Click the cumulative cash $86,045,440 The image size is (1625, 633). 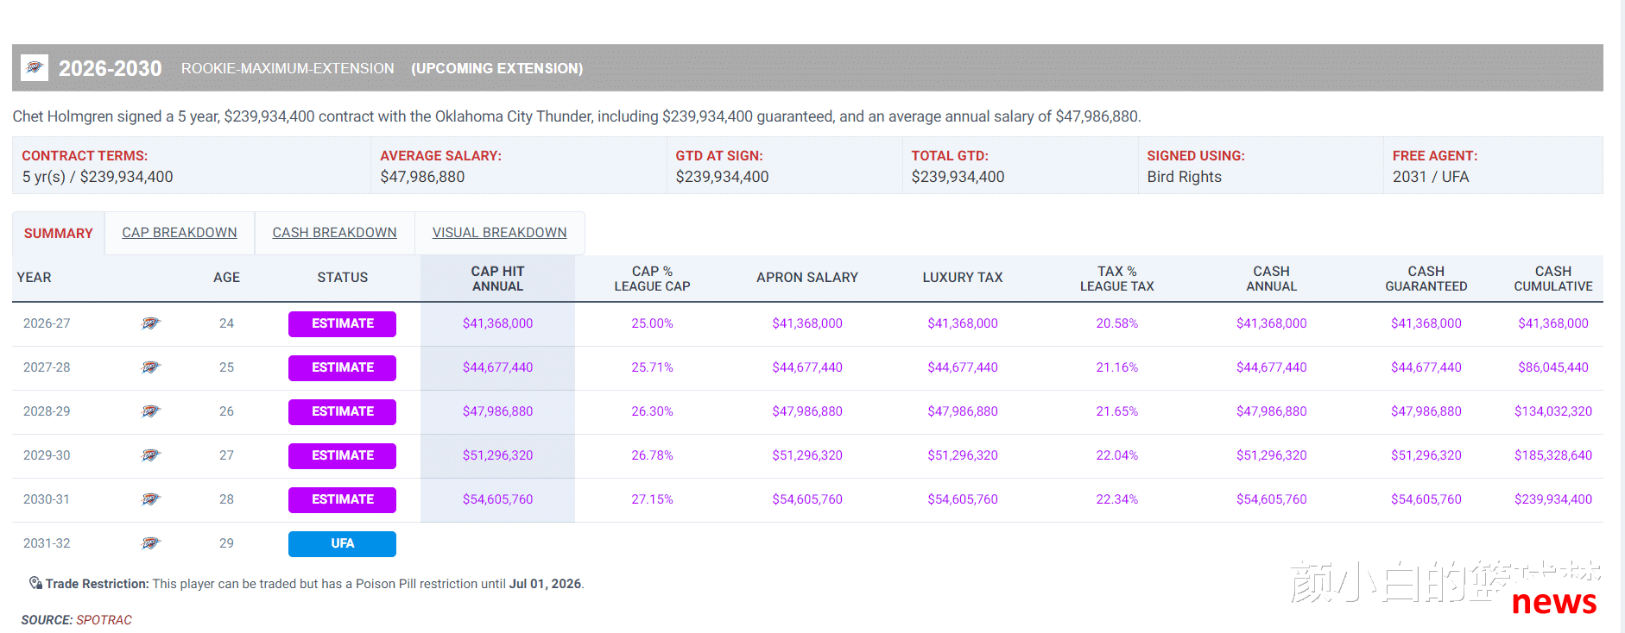pyautogui.click(x=1553, y=367)
